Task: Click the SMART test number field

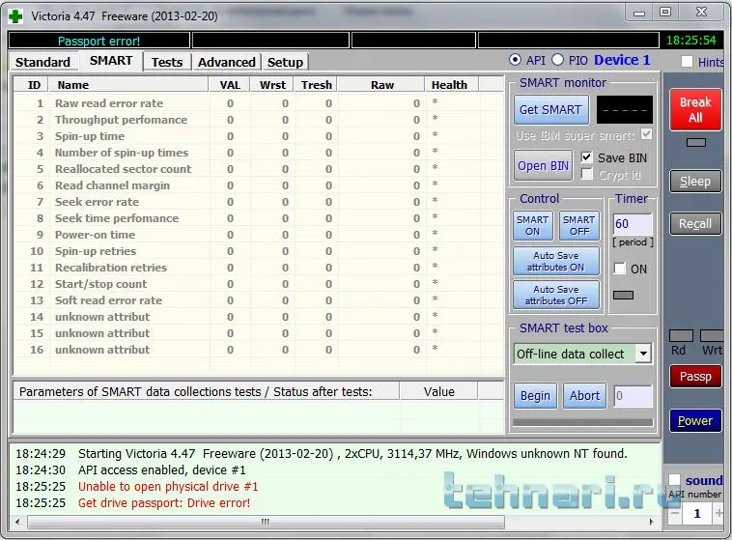Action: click(633, 396)
